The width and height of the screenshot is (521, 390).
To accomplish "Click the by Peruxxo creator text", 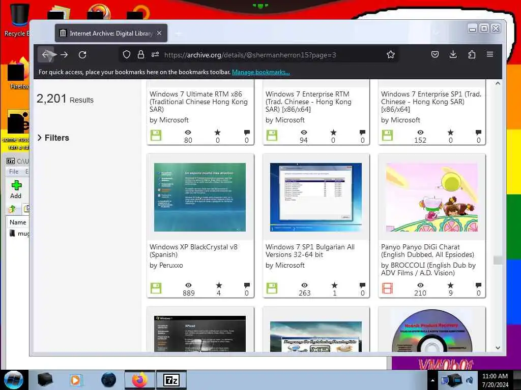I will click(x=166, y=265).
